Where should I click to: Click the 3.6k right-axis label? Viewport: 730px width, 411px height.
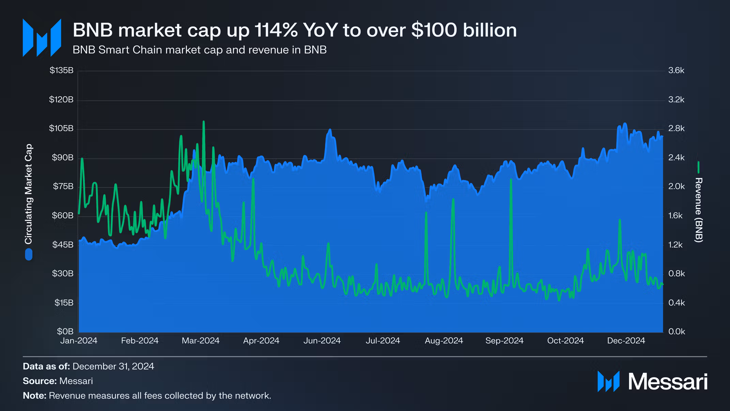(676, 70)
